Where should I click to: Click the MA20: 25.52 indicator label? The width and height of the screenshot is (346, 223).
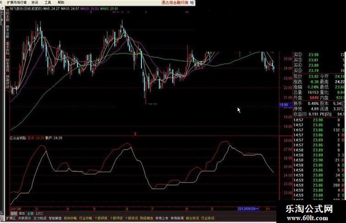pyautogui.click(x=90, y=9)
